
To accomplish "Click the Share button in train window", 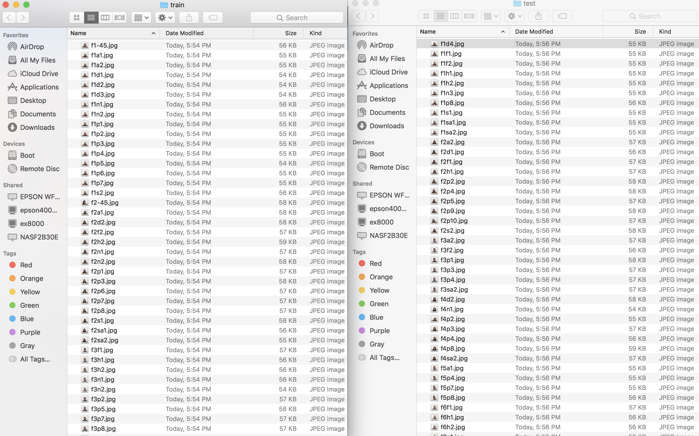I will click(x=189, y=18).
